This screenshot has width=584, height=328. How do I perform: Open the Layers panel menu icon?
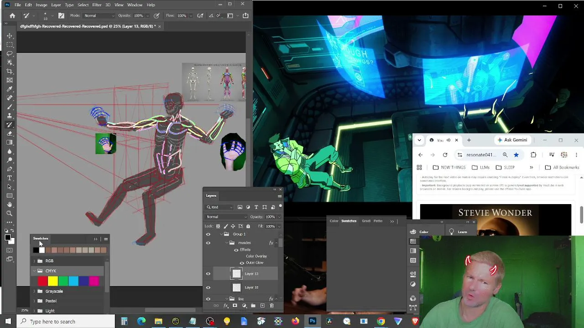coord(280,196)
